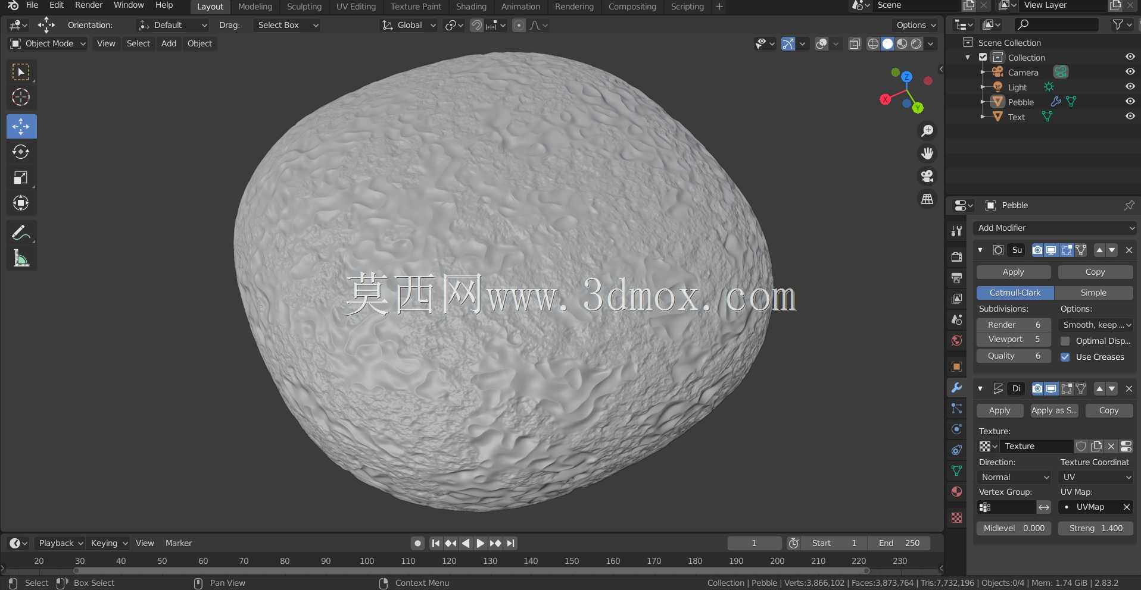Switch to Sculpting workspace tab
Screen dimensions: 1141x590
pyautogui.click(x=304, y=7)
